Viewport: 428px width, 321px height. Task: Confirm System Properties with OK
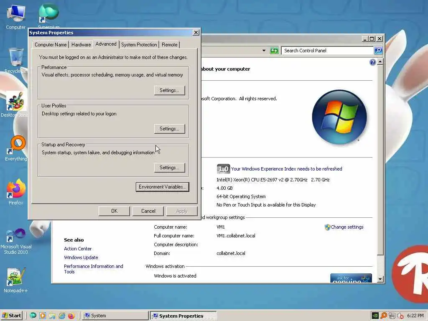(x=114, y=211)
